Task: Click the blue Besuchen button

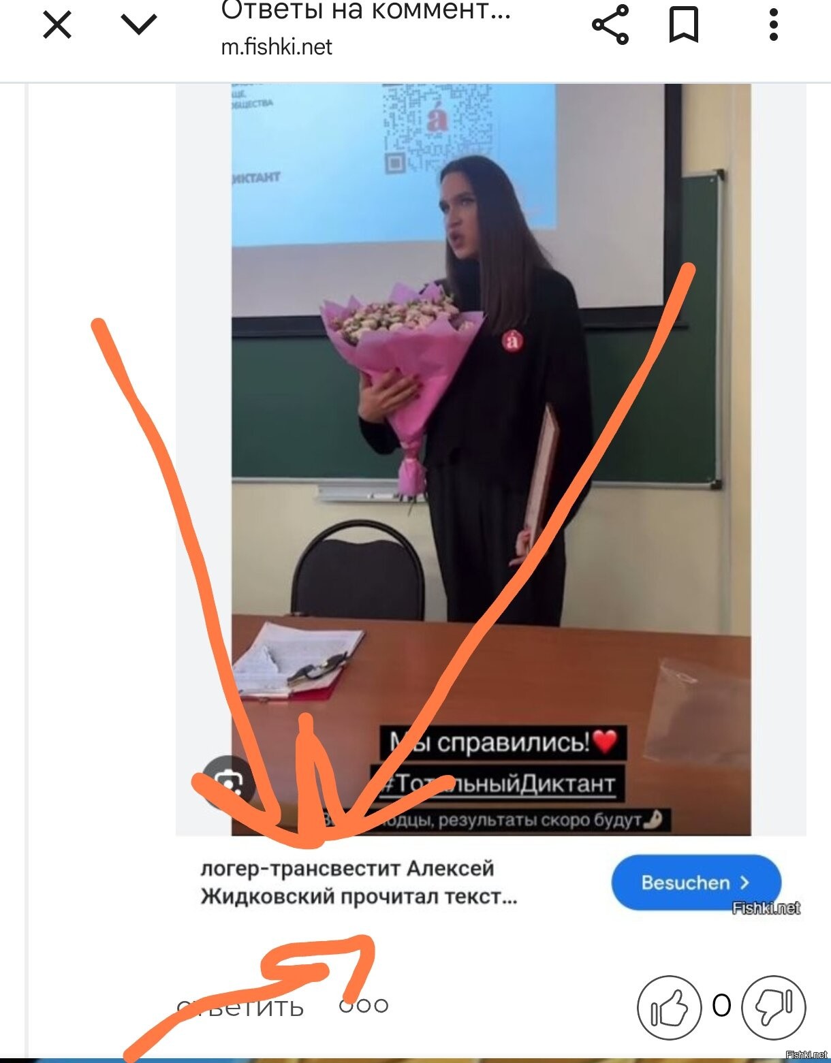Action: (x=695, y=883)
